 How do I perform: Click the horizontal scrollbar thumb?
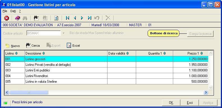29,93
